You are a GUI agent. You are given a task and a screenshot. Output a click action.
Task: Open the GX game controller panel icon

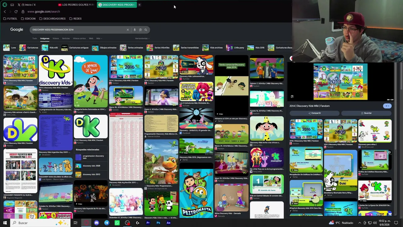12,5
